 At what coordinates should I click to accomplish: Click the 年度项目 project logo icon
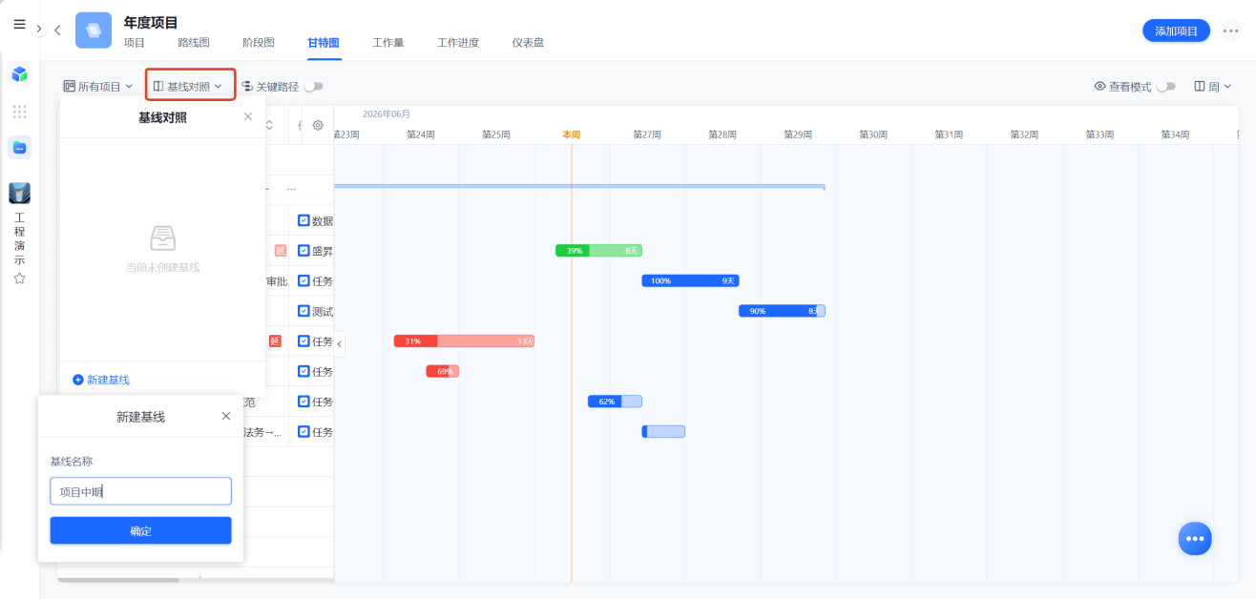pos(94,31)
